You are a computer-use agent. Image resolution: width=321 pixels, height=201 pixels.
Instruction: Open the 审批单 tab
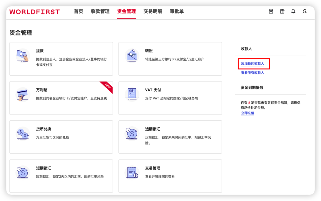click(177, 11)
